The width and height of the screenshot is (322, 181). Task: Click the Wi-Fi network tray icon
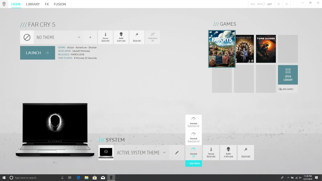(x=296, y=178)
